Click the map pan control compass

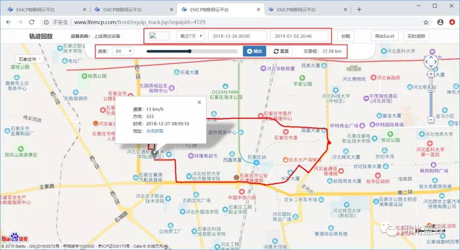point(431,62)
